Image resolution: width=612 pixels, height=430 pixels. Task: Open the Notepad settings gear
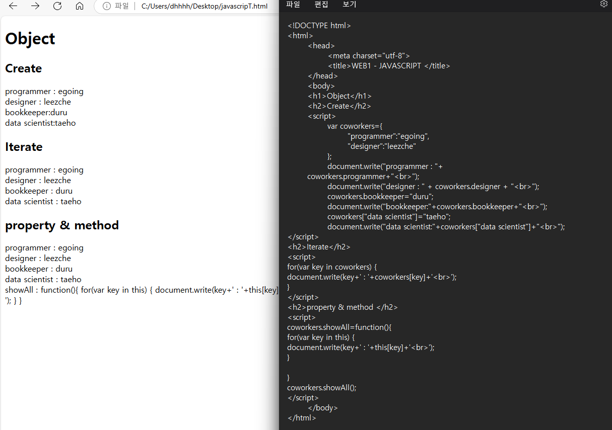(x=604, y=4)
